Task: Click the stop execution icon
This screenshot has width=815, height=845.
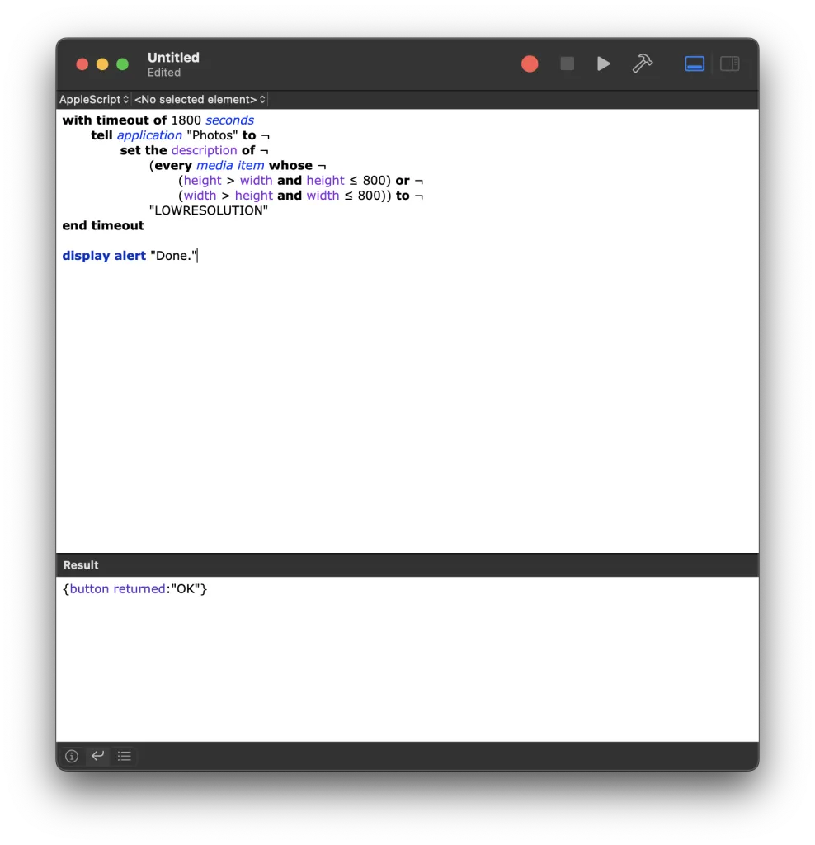Action: pos(567,64)
